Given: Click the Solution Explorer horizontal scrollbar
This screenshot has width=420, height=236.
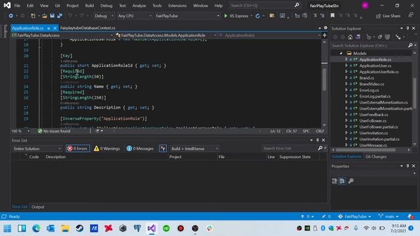Looking at the screenshot, I should pos(366,150).
